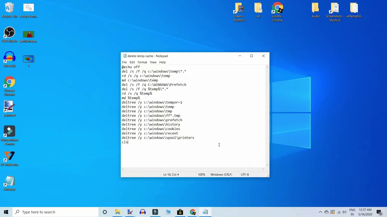Open Google Chrome desktop shortcut
Image resolution: width=387 pixels, height=217 pixels.
[9, 86]
